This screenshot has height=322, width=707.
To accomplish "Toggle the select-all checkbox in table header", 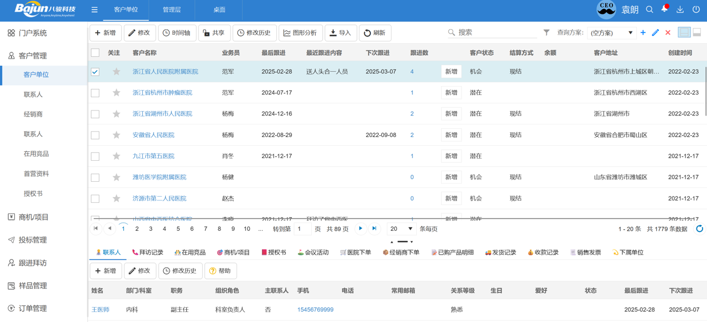I will pyautogui.click(x=95, y=53).
